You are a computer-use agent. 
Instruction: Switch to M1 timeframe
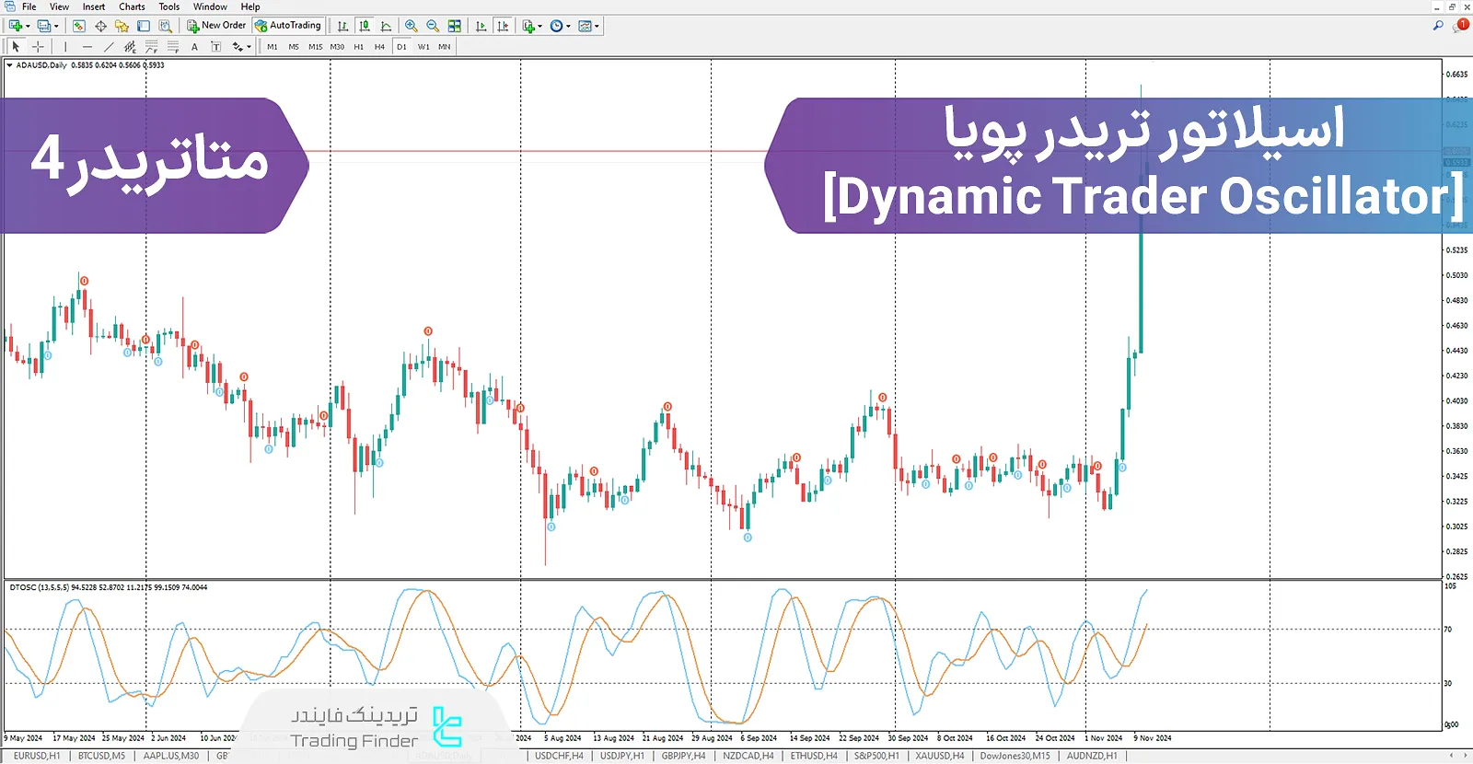click(273, 46)
